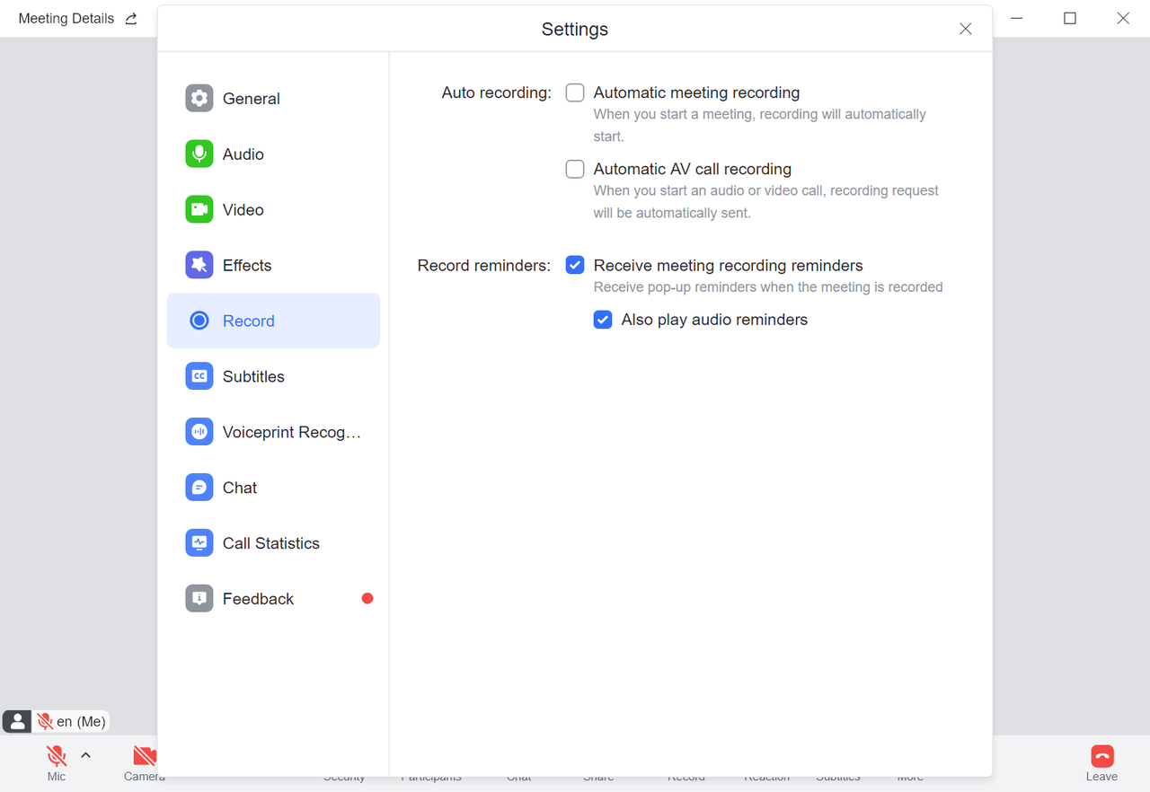
Task: Click the Effects sparkle icon
Action: click(199, 266)
